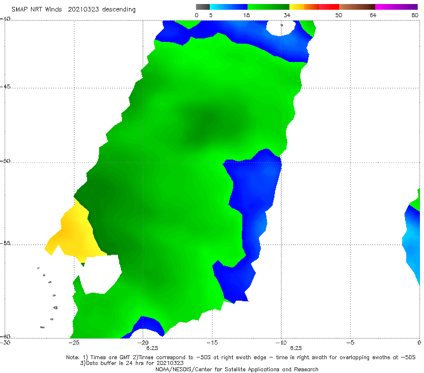Click the 'SMAP NRT Winds 20210323 descending' title
The width and height of the screenshot is (424, 373).
pos(73,10)
